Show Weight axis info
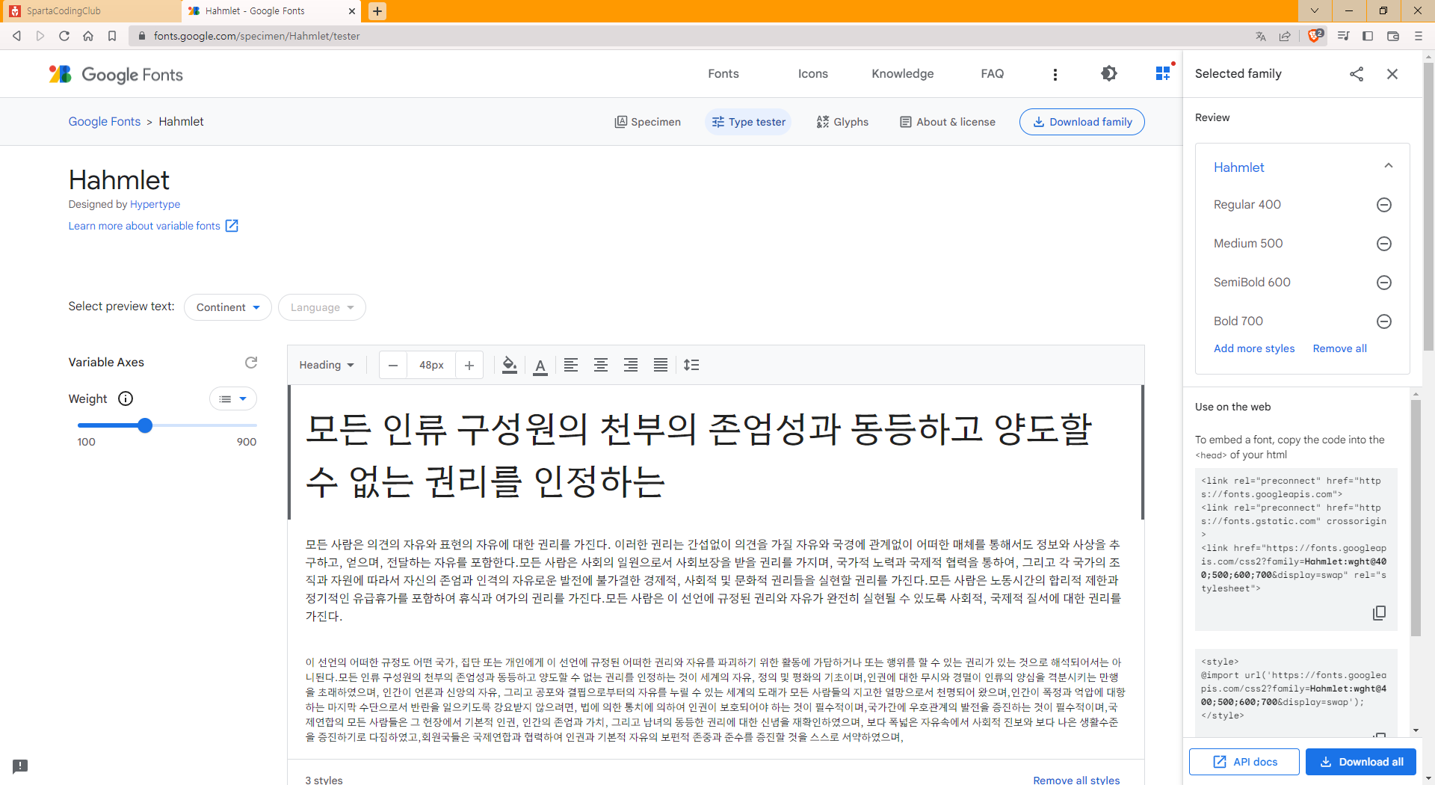This screenshot has height=785, width=1435. click(x=126, y=398)
